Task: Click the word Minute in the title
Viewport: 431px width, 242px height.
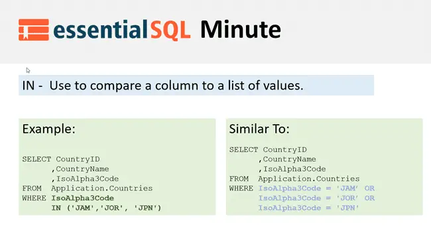Action: [241, 29]
